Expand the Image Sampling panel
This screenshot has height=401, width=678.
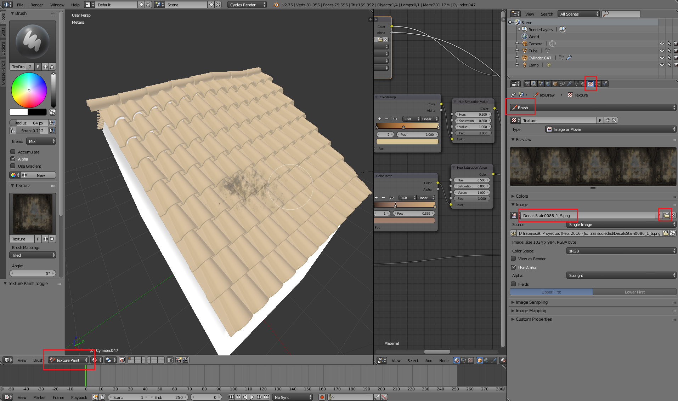(x=531, y=302)
